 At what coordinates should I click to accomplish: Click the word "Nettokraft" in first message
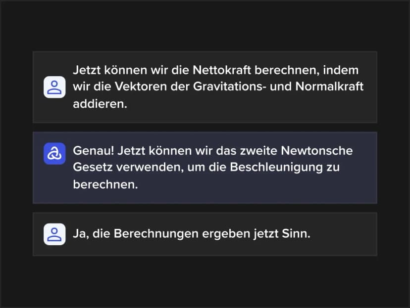222,70
